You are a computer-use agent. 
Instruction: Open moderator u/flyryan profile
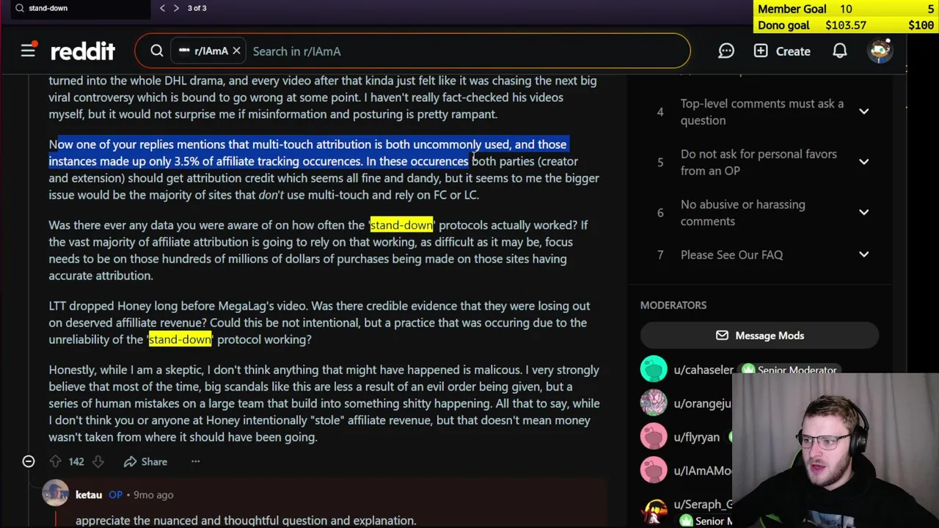(x=696, y=437)
